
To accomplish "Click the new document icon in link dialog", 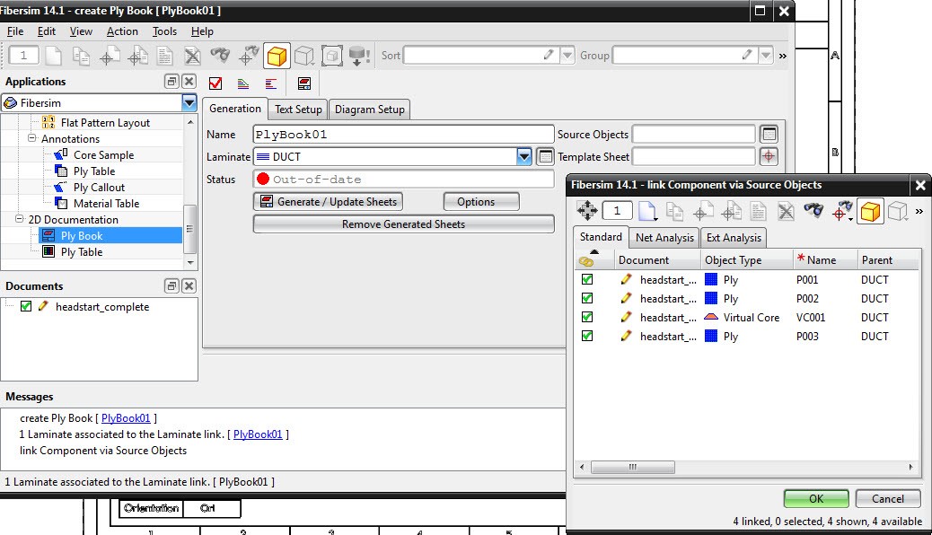I will [646, 211].
